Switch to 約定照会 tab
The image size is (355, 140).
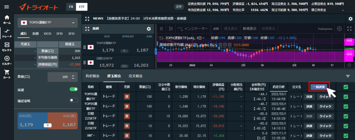click(93, 76)
